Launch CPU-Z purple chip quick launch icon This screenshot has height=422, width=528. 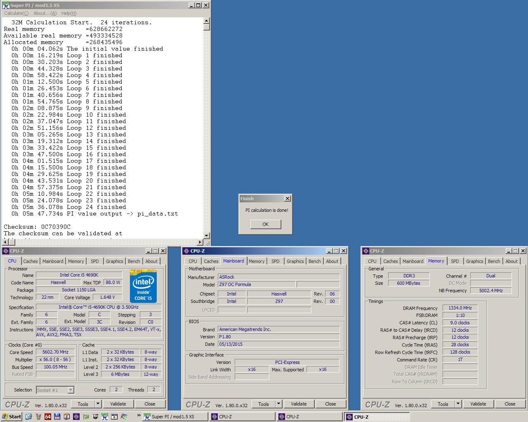pyautogui.click(x=76, y=417)
